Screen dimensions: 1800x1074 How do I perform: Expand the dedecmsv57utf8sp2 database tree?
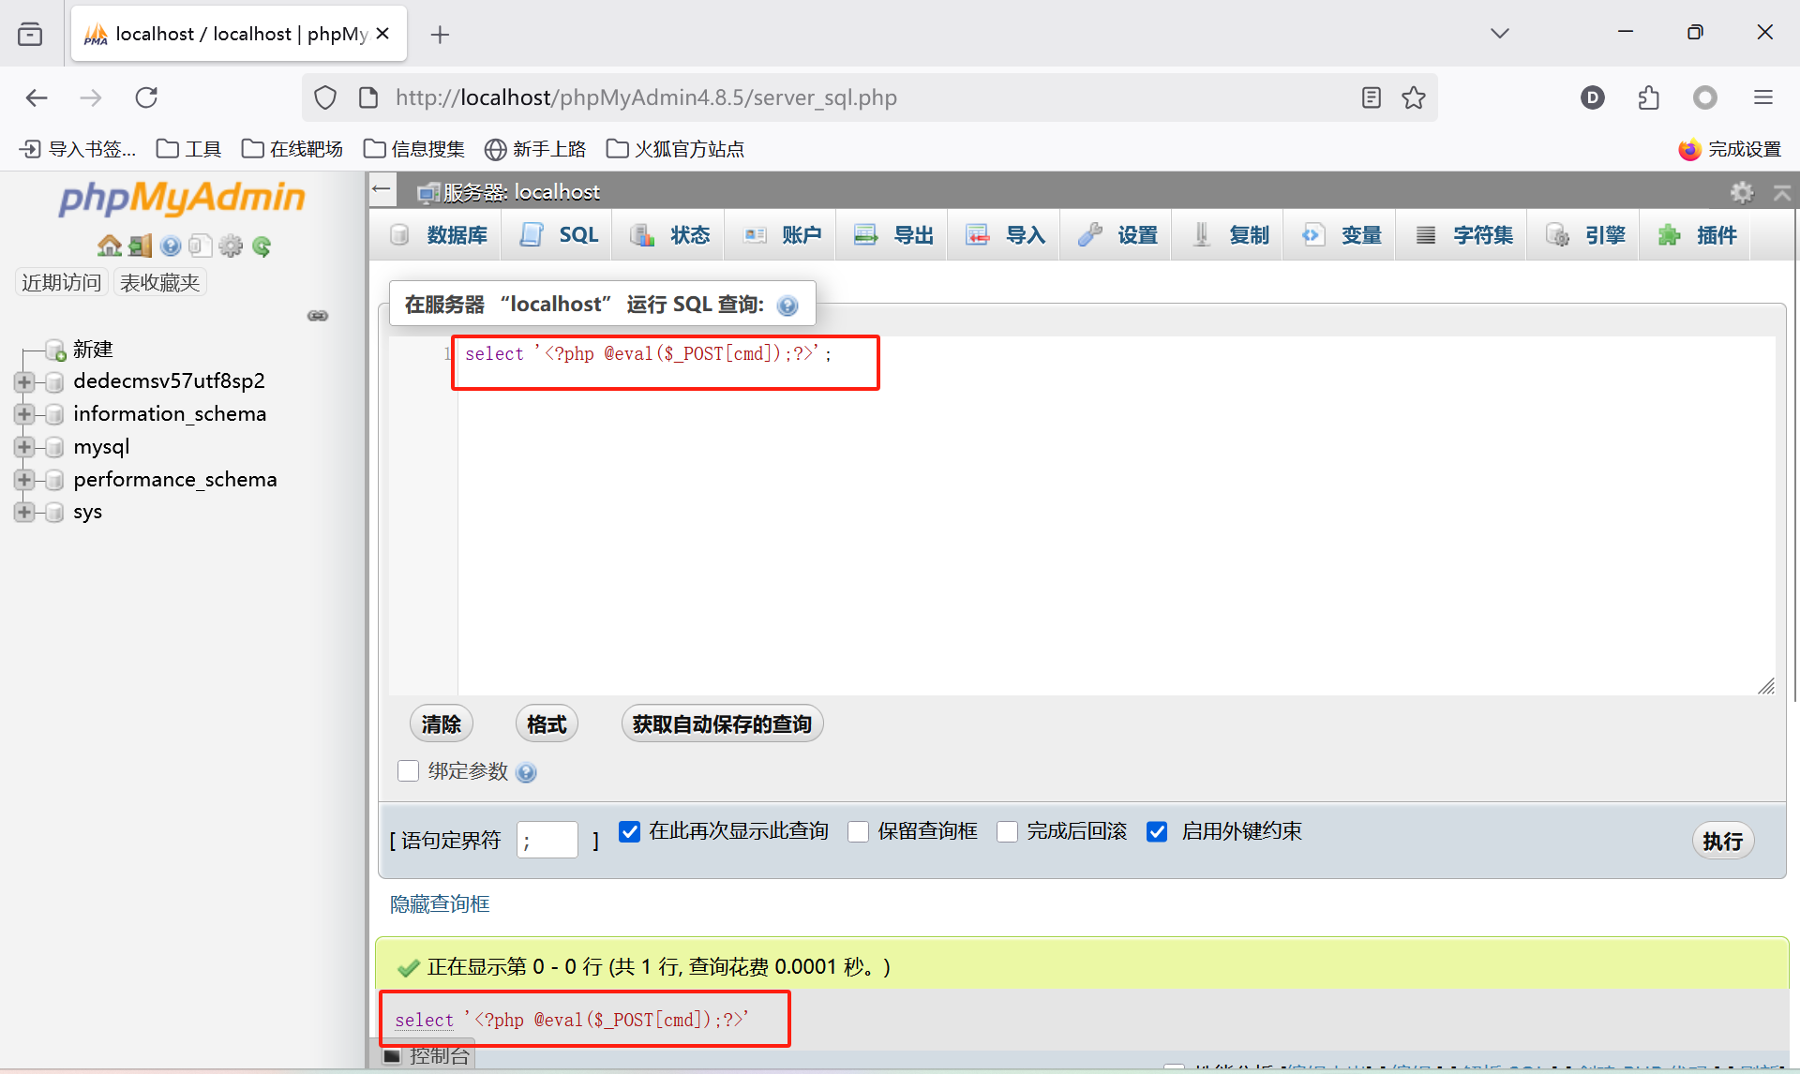point(24,381)
